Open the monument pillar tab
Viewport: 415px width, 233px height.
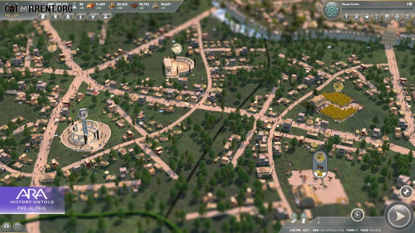80,17
